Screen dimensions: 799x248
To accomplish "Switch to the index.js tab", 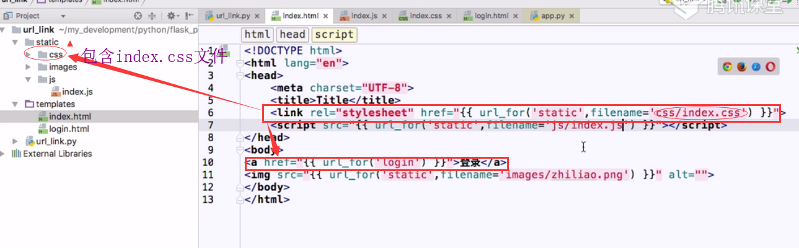I will pyautogui.click(x=362, y=16).
